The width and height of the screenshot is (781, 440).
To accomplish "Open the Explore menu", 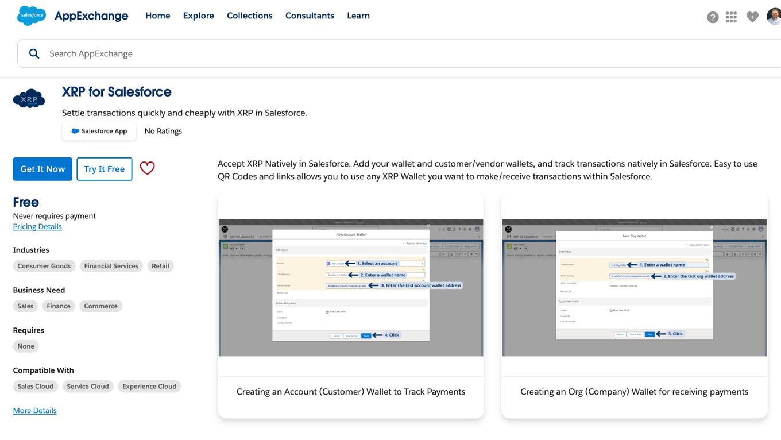I will coord(199,16).
